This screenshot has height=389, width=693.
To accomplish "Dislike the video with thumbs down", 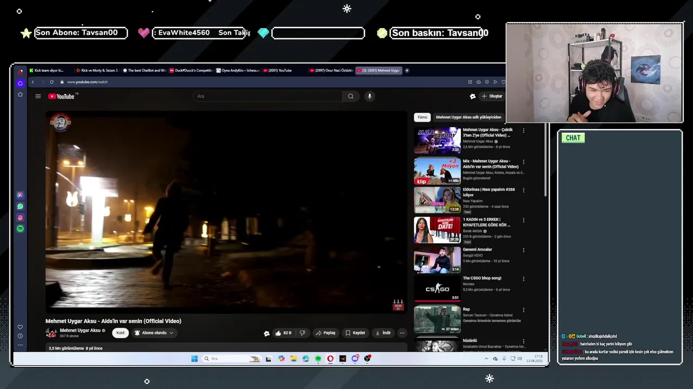I will [x=302, y=333].
